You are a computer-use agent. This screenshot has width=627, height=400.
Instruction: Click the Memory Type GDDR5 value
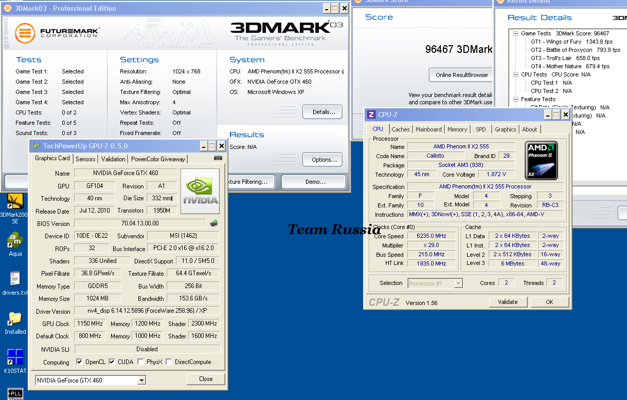click(98, 287)
